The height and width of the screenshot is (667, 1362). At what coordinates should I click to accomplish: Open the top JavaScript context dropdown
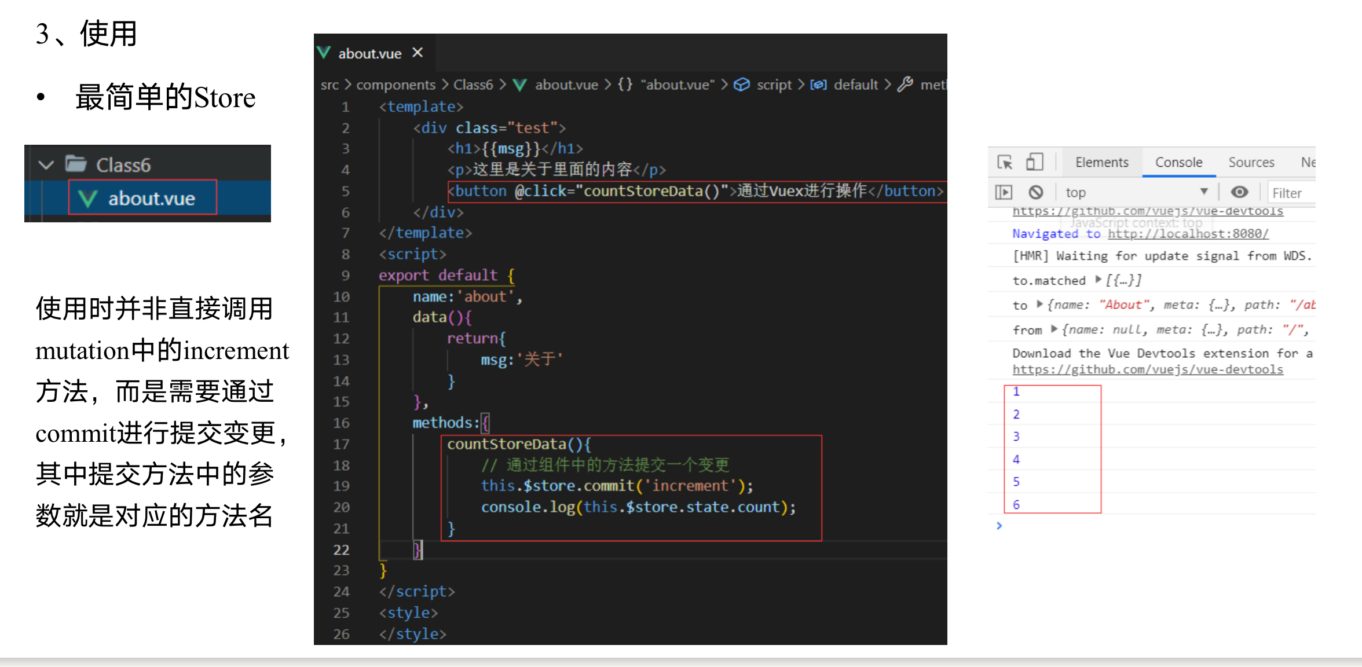tap(1136, 192)
